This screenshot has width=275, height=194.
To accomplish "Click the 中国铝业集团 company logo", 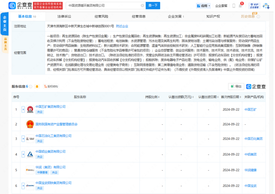I will [30, 154].
